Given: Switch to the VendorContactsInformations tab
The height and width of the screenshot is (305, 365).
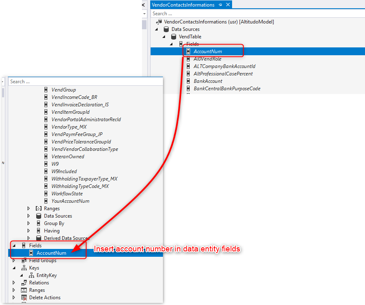Looking at the screenshot, I should coord(183,5).
